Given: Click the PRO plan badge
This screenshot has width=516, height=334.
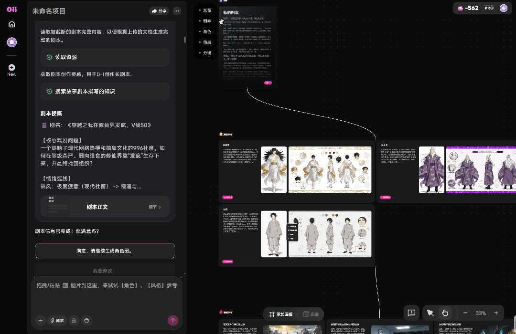Looking at the screenshot, I should [489, 8].
